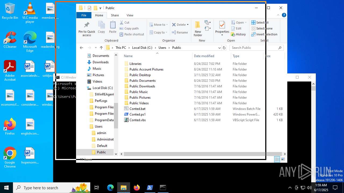
Task: Go back with the Back arrow
Action: coord(81,48)
